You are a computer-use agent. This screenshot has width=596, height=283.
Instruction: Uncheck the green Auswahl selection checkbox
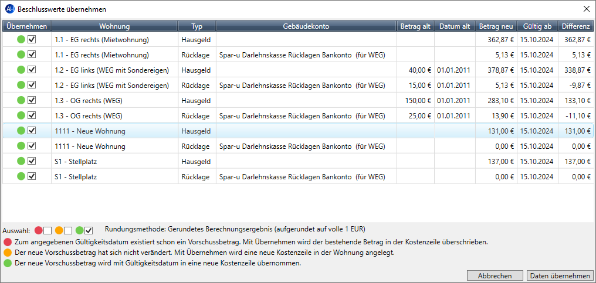point(89,230)
